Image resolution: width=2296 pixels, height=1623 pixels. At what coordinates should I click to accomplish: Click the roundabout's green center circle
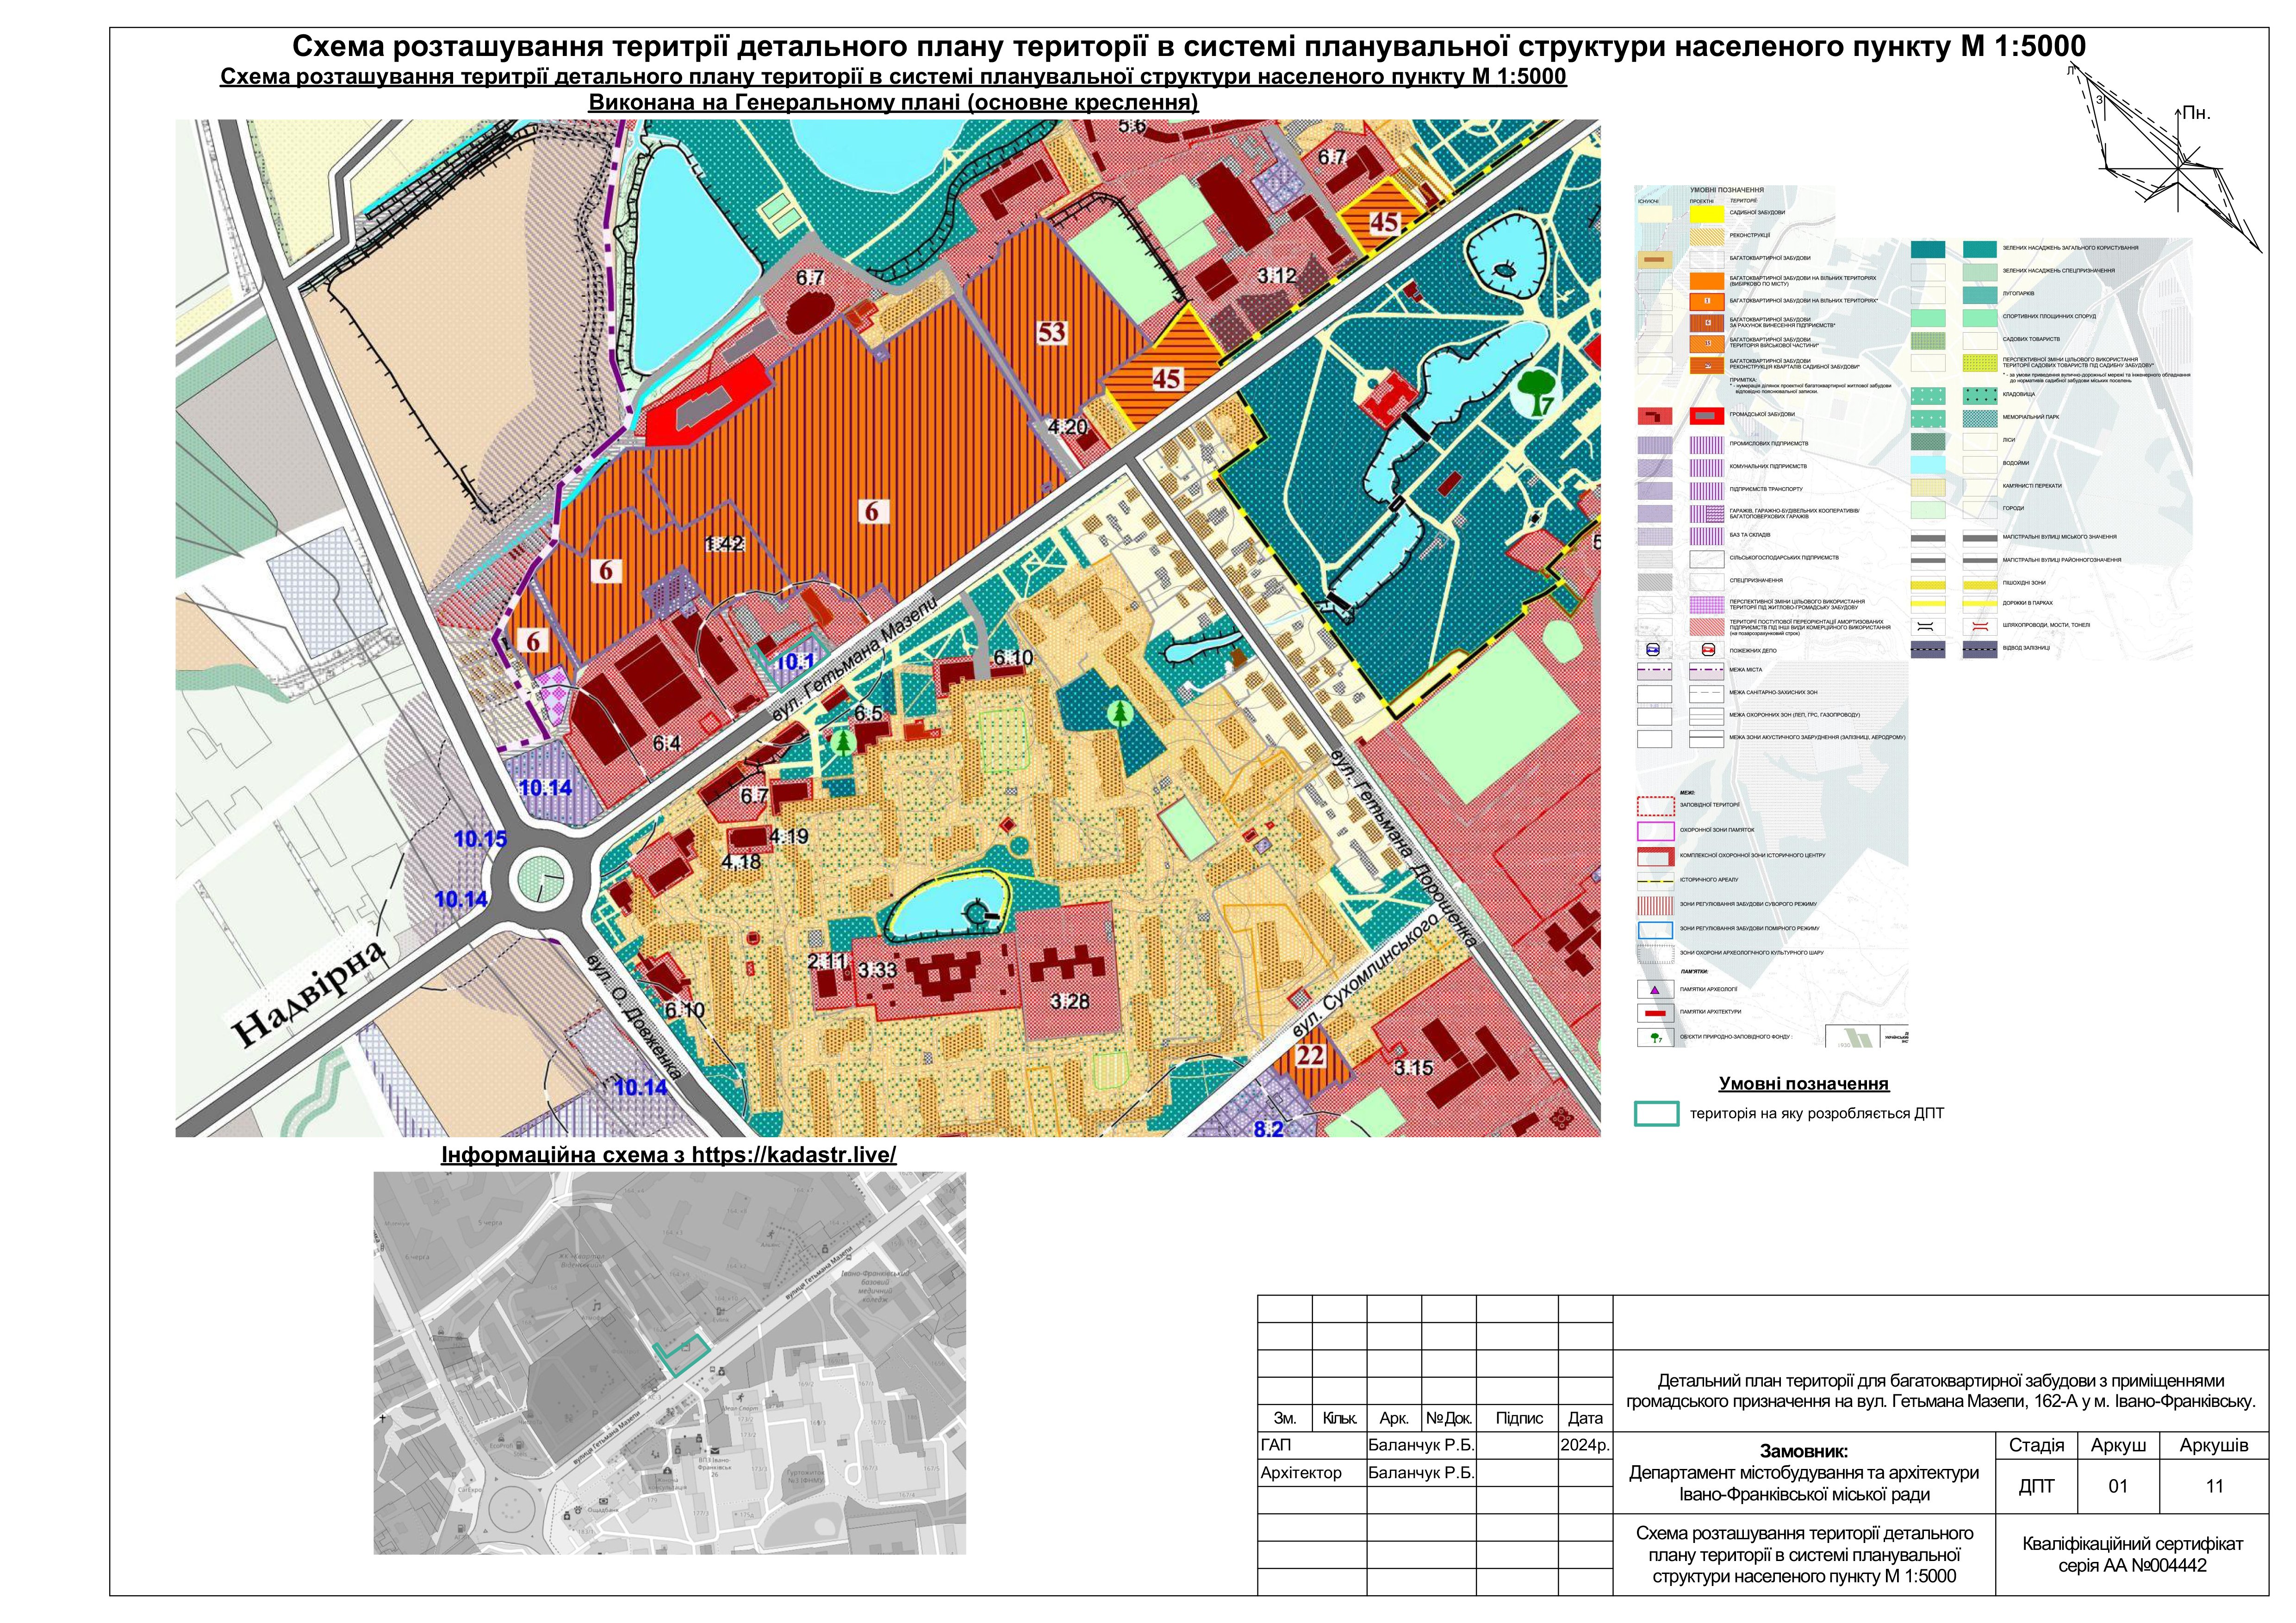542,880
